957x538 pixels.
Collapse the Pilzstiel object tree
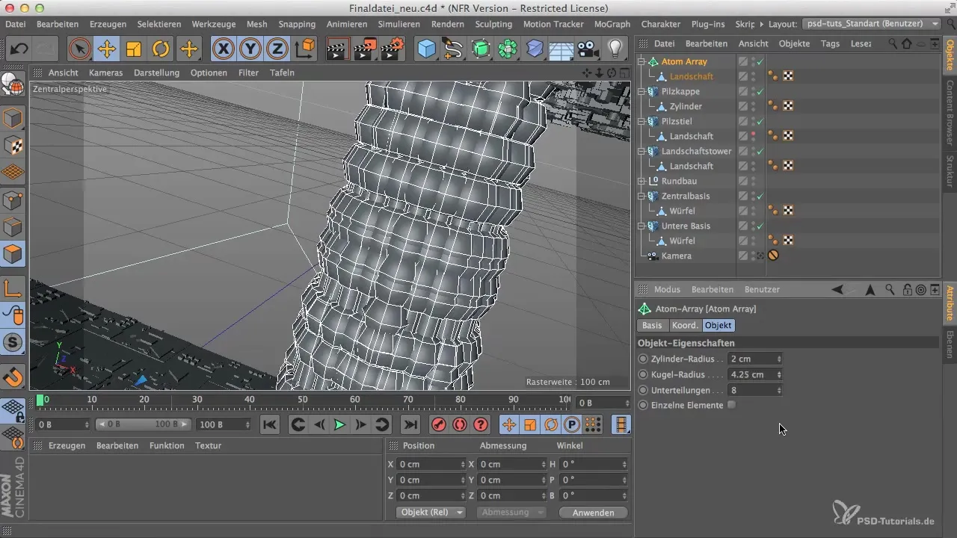(641, 121)
